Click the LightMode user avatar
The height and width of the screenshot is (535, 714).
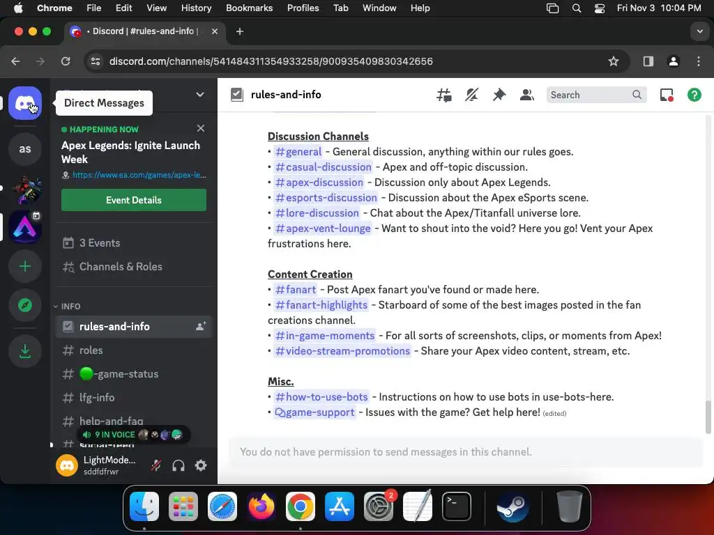point(67,465)
